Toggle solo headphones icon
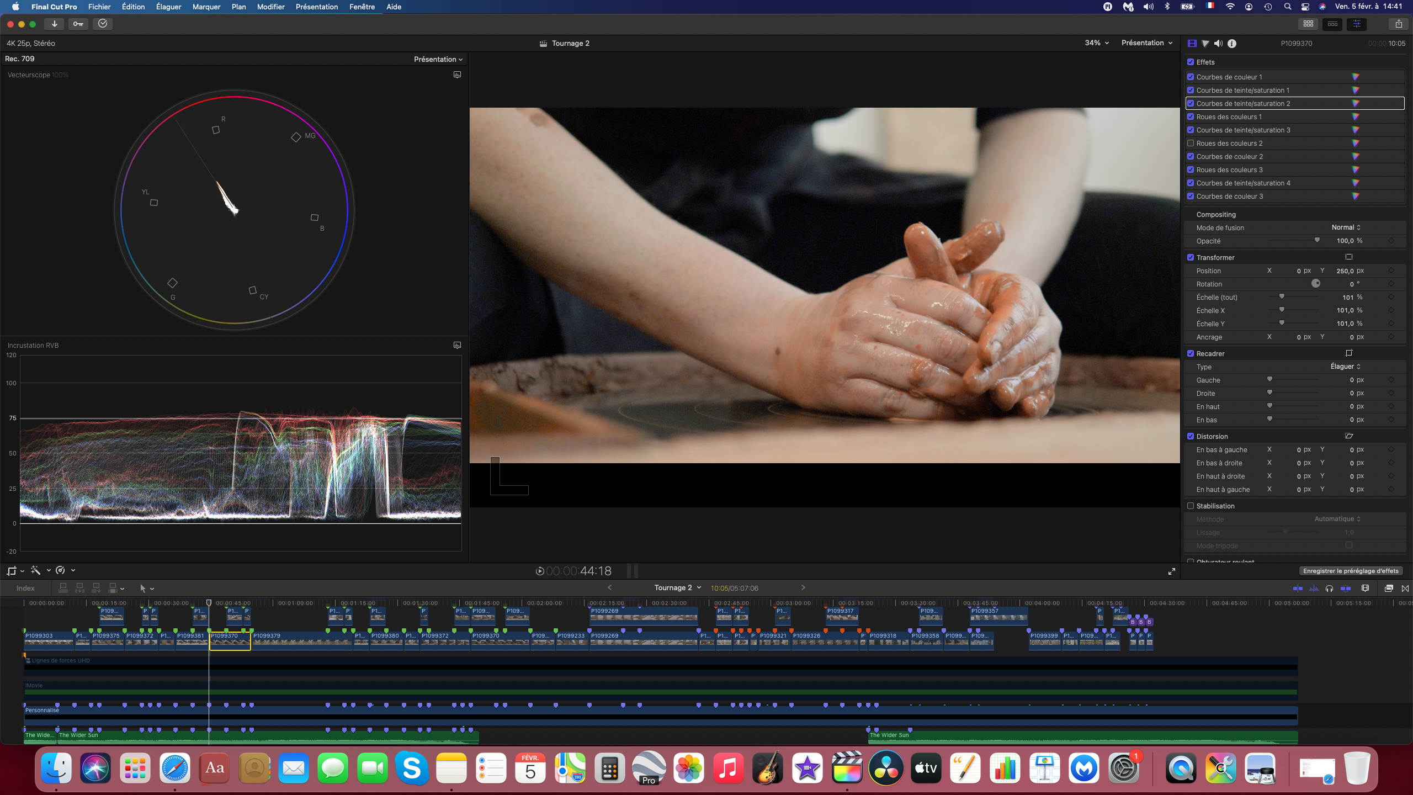The height and width of the screenshot is (795, 1413). [x=1330, y=588]
